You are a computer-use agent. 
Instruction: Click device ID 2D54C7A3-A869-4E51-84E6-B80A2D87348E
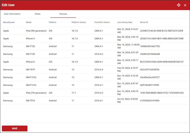(162, 38)
